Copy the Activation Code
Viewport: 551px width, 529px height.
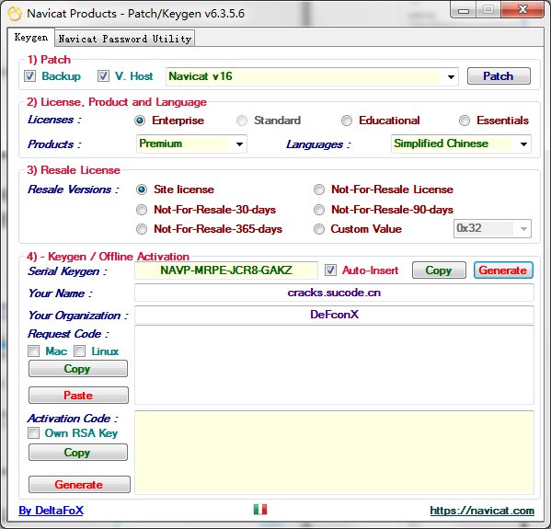(x=78, y=453)
